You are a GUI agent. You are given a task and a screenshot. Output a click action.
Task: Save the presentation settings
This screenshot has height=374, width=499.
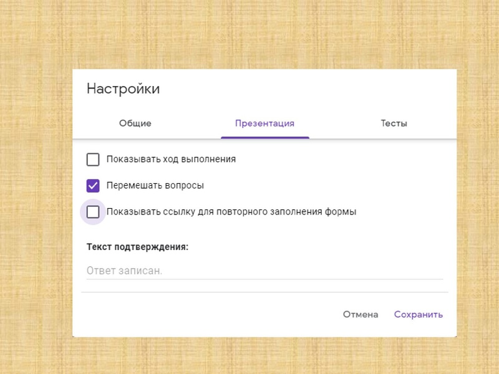pos(419,315)
